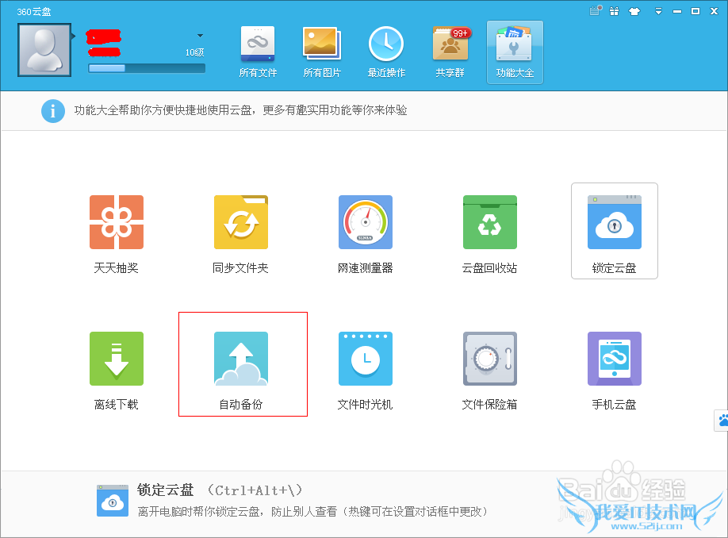Open the 文件保险箱 safe box
This screenshot has width=728, height=538.
tap(490, 371)
